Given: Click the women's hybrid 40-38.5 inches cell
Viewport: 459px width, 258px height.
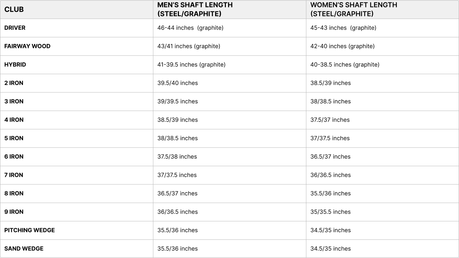Looking at the screenshot, I should 345,65.
